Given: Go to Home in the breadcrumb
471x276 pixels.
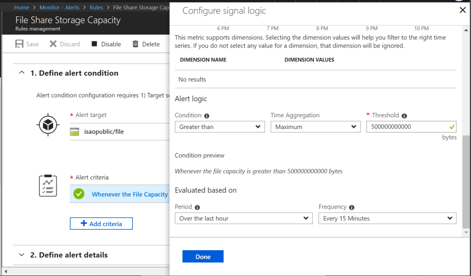Looking at the screenshot, I should 22,7.
